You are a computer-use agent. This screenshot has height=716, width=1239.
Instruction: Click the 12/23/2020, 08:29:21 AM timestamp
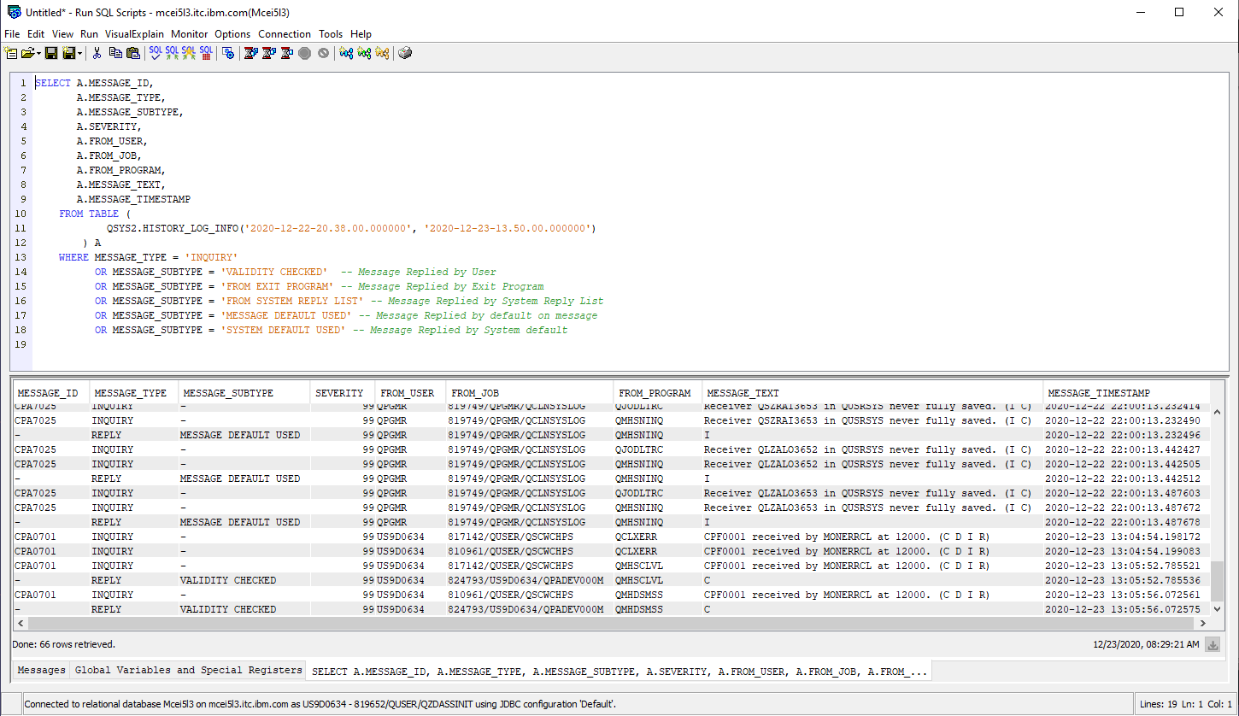[1146, 644]
